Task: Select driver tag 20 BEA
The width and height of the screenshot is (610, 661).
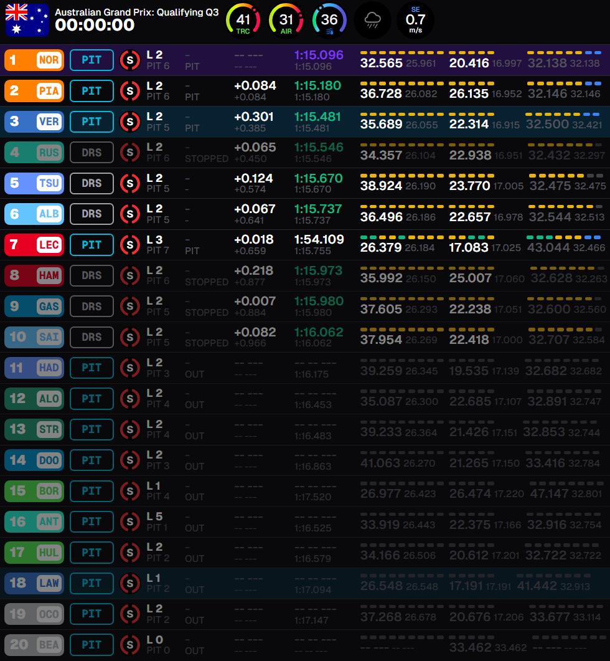Action: pyautogui.click(x=34, y=645)
